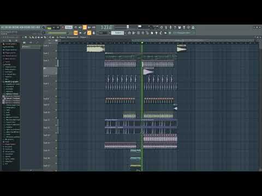Expand Plugin presets in the browser

9,53
